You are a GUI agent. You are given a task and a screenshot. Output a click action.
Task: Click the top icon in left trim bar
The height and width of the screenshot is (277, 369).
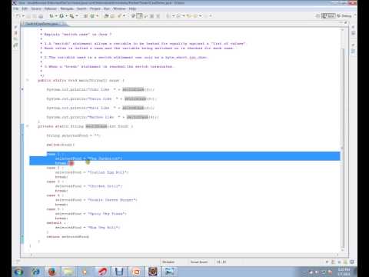tap(16, 27)
